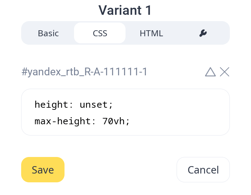Remove the CSS rule with X icon
Screen dimensions: 251x195
[225, 72]
